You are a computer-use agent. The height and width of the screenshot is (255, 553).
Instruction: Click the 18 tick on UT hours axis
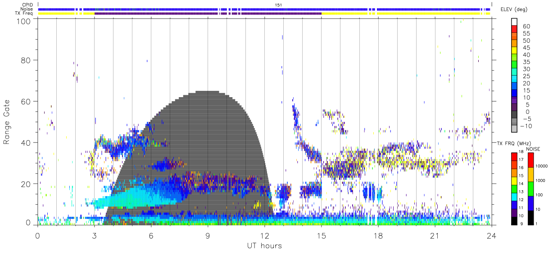pyautogui.click(x=378, y=236)
